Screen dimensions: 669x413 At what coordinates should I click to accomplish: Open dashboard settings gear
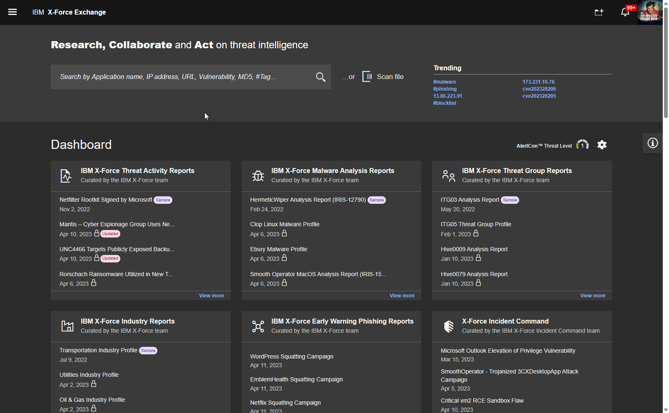click(602, 145)
